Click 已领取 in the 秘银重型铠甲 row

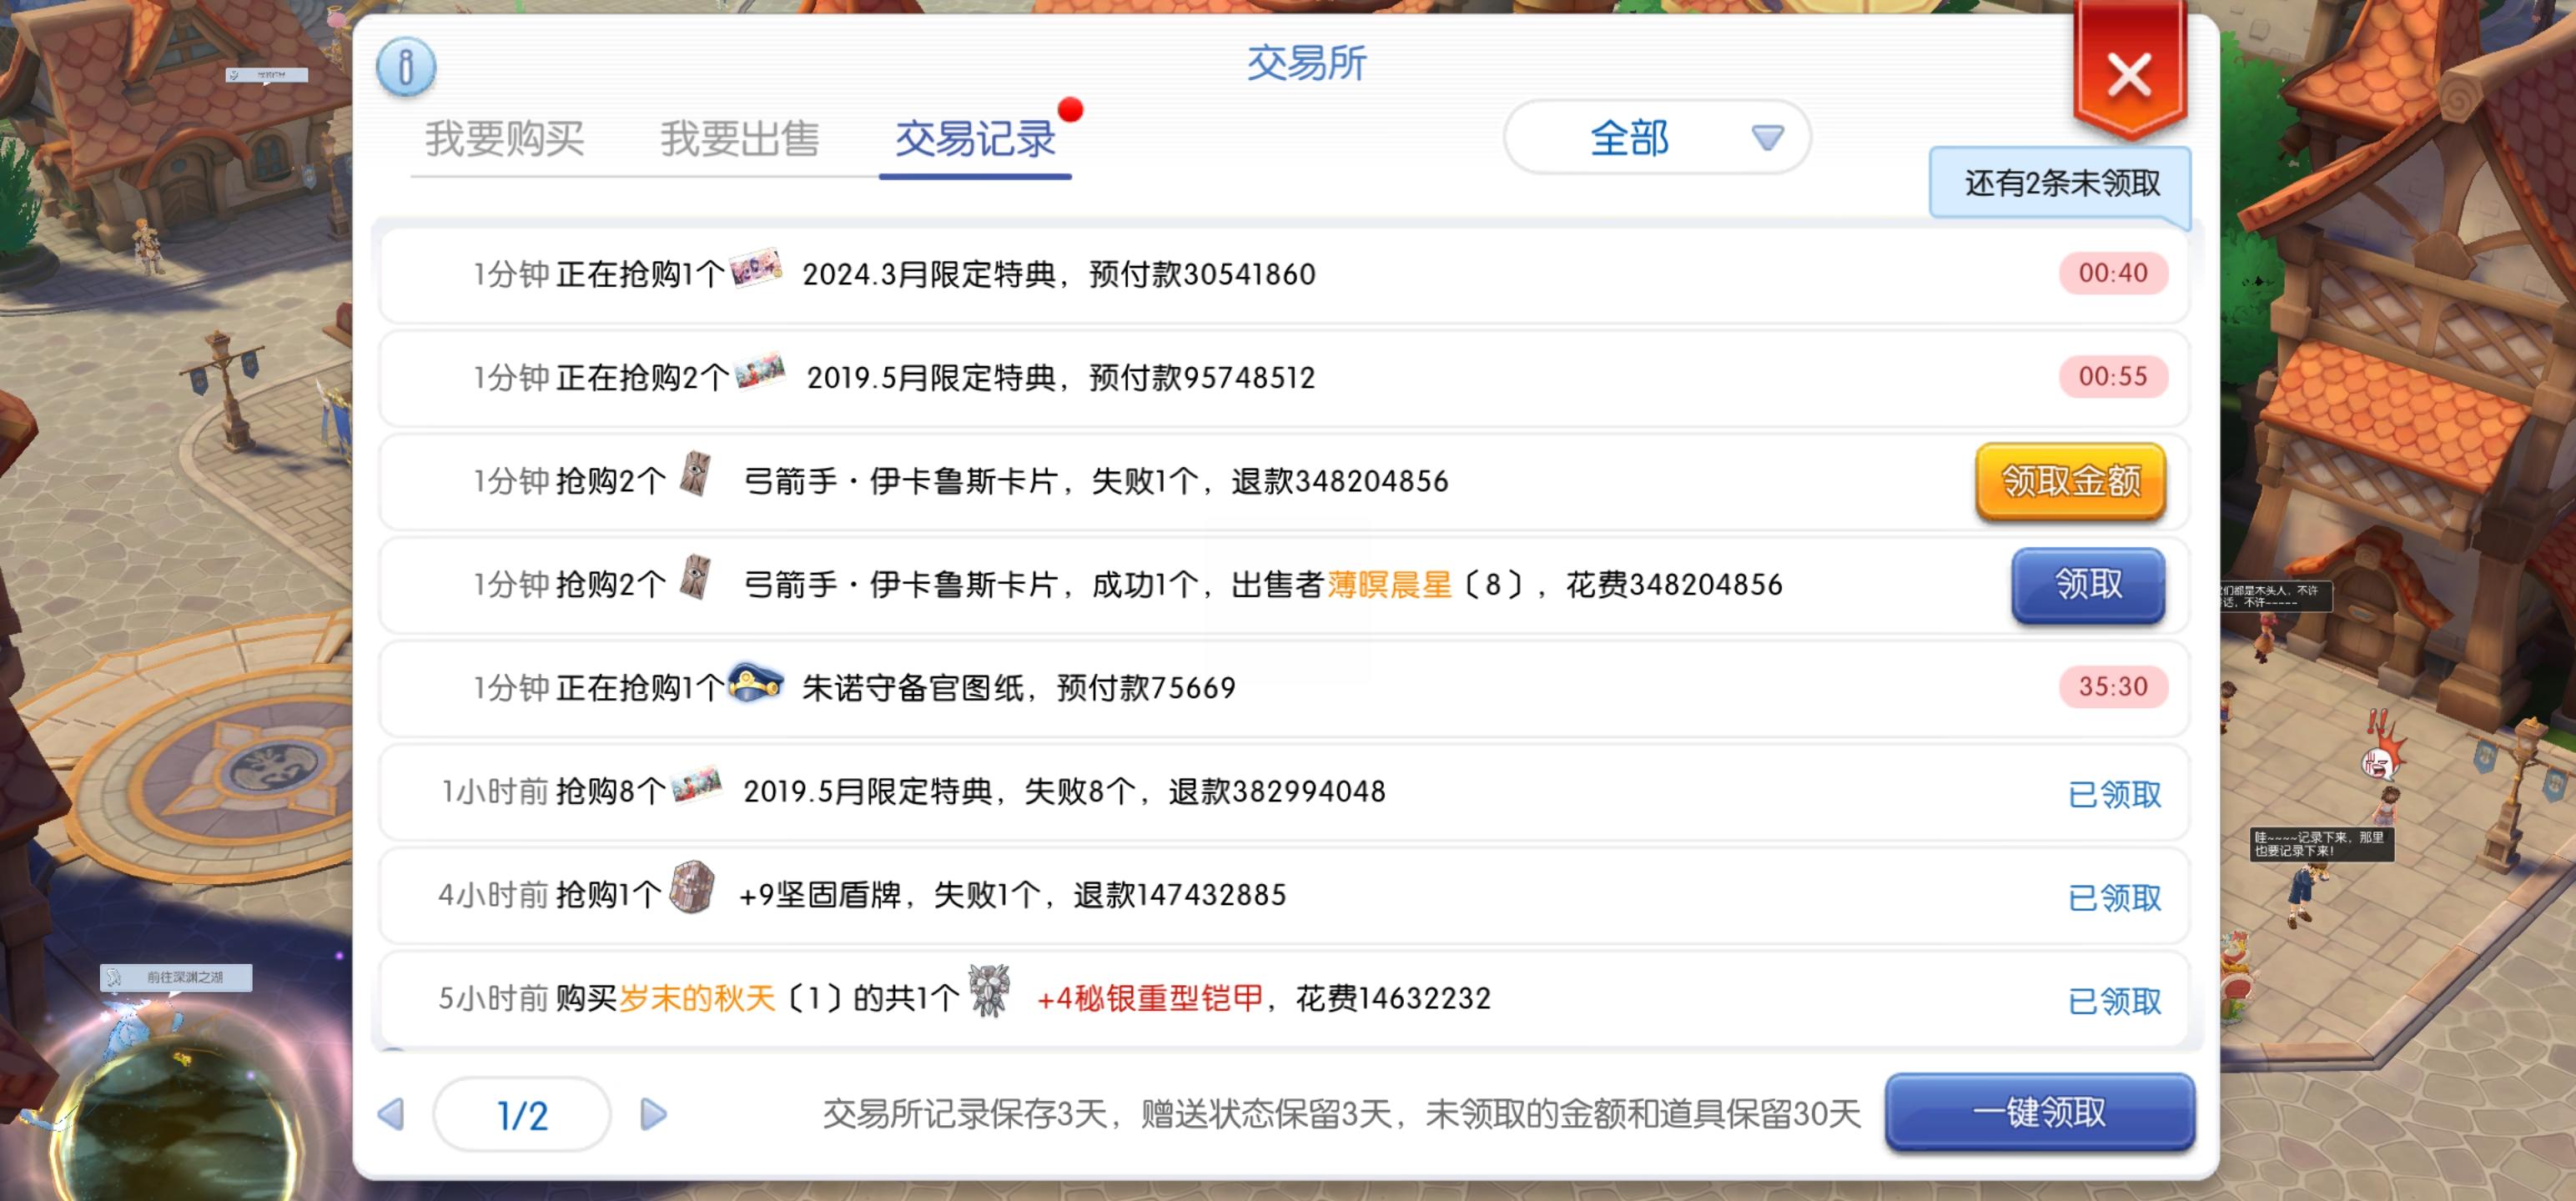pyautogui.click(x=2115, y=1001)
